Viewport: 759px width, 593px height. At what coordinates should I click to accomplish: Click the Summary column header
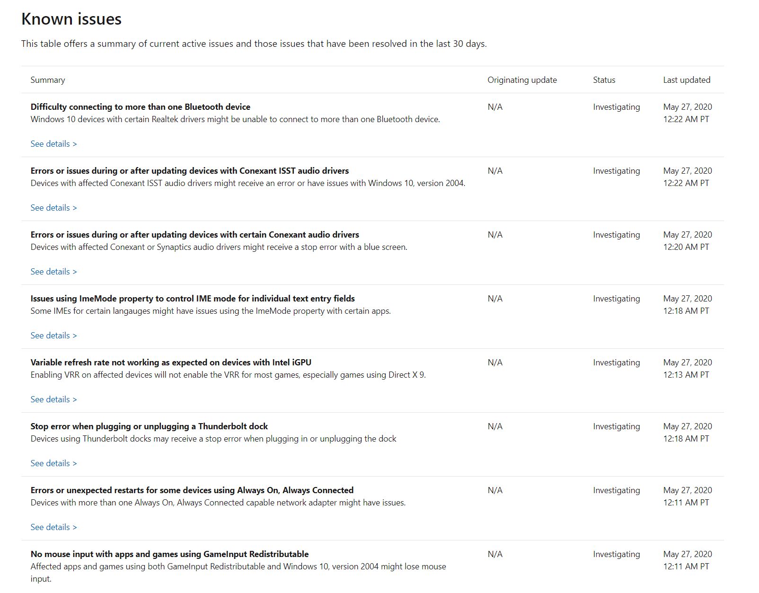coord(48,80)
